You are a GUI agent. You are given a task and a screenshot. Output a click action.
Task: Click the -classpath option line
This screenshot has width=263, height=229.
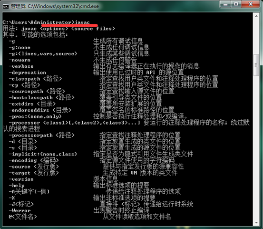(x=114, y=79)
